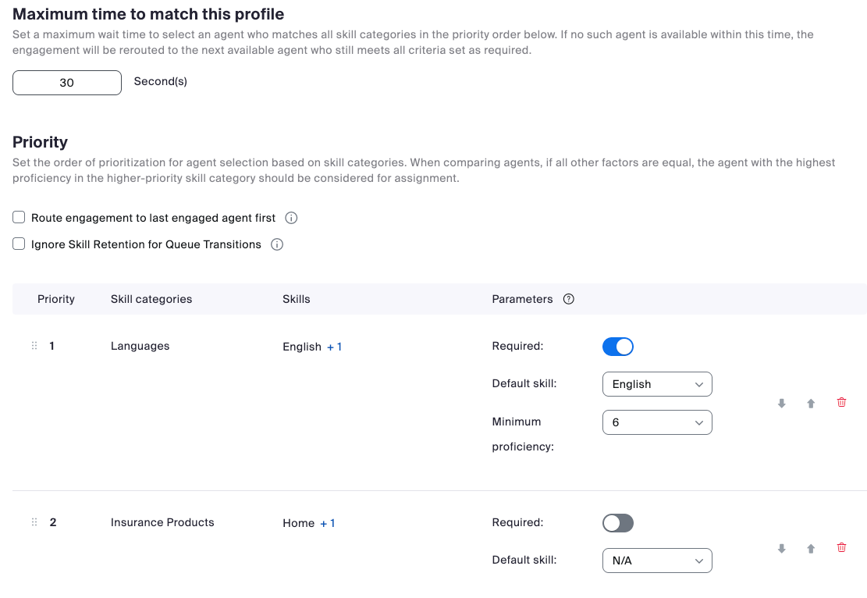Image resolution: width=867 pixels, height=598 pixels.
Task: Click the maximum wait time seconds field
Action: click(x=67, y=83)
